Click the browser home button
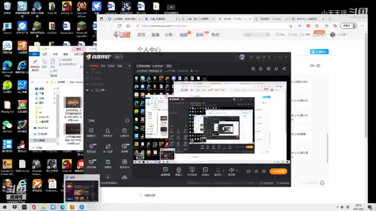This screenshot has width=376, height=211. (x=128, y=26)
